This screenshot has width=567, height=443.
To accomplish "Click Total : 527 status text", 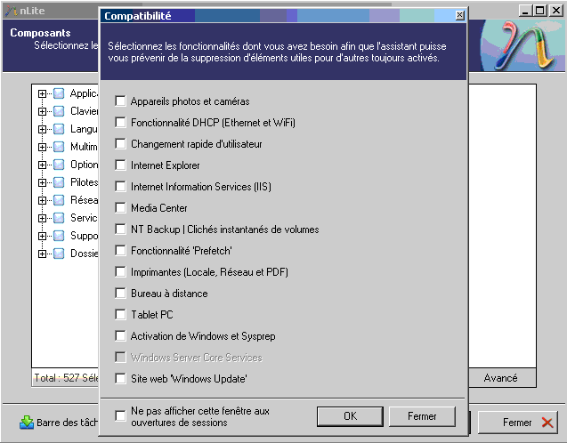I will [66, 378].
